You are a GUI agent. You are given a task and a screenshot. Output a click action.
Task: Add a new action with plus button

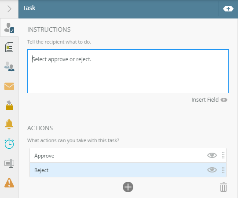128,187
